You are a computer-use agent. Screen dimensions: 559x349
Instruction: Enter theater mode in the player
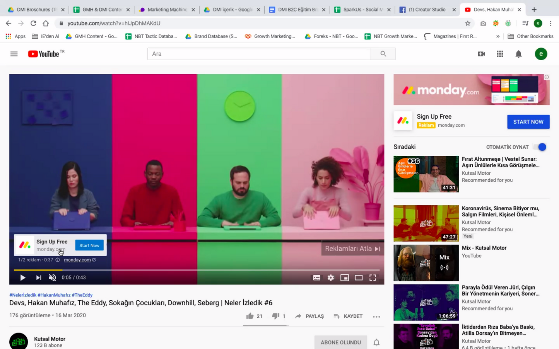(359, 277)
